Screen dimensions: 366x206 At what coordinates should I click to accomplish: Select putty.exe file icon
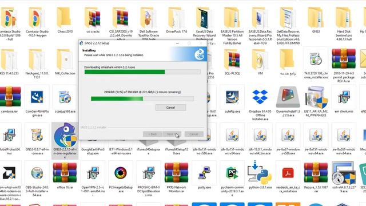pos(204,173)
